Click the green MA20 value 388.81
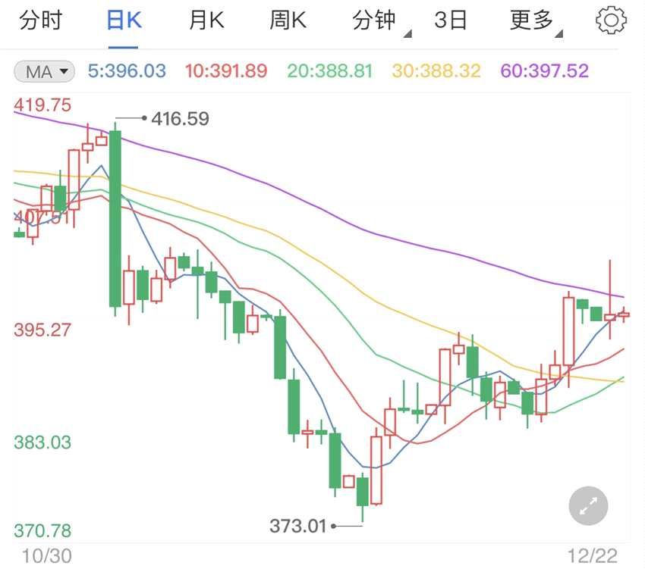This screenshot has width=645, height=569. pyautogui.click(x=329, y=71)
